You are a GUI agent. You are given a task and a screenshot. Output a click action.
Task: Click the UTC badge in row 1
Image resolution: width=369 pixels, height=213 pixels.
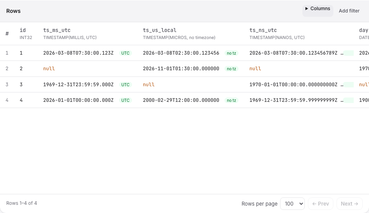125,53
